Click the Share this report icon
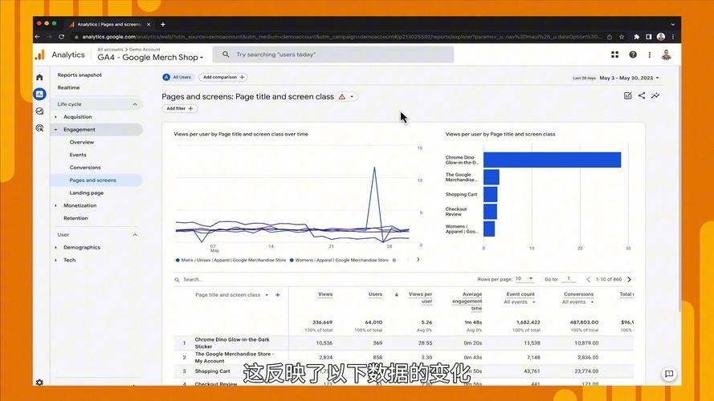 tap(642, 96)
